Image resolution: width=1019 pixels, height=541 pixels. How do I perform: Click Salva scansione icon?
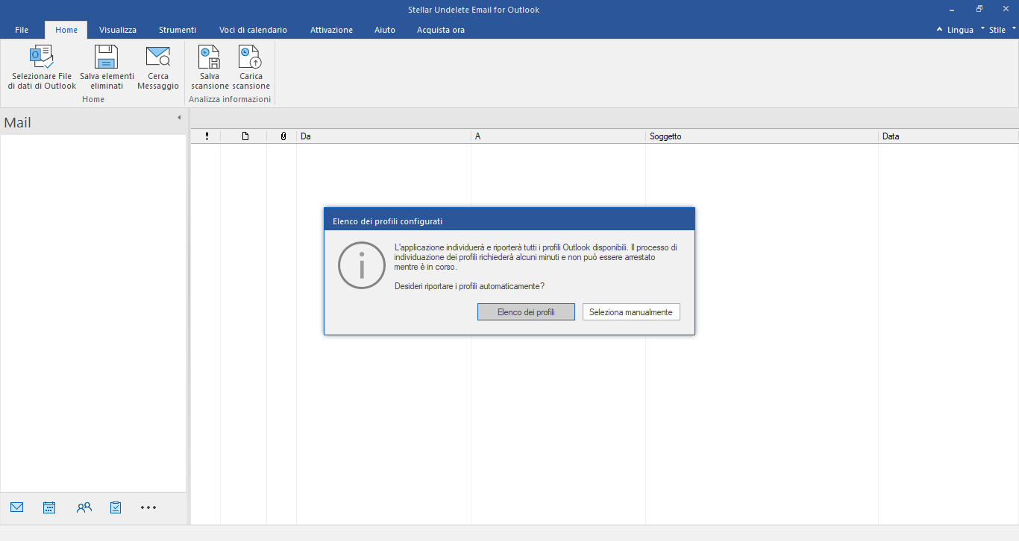210,58
